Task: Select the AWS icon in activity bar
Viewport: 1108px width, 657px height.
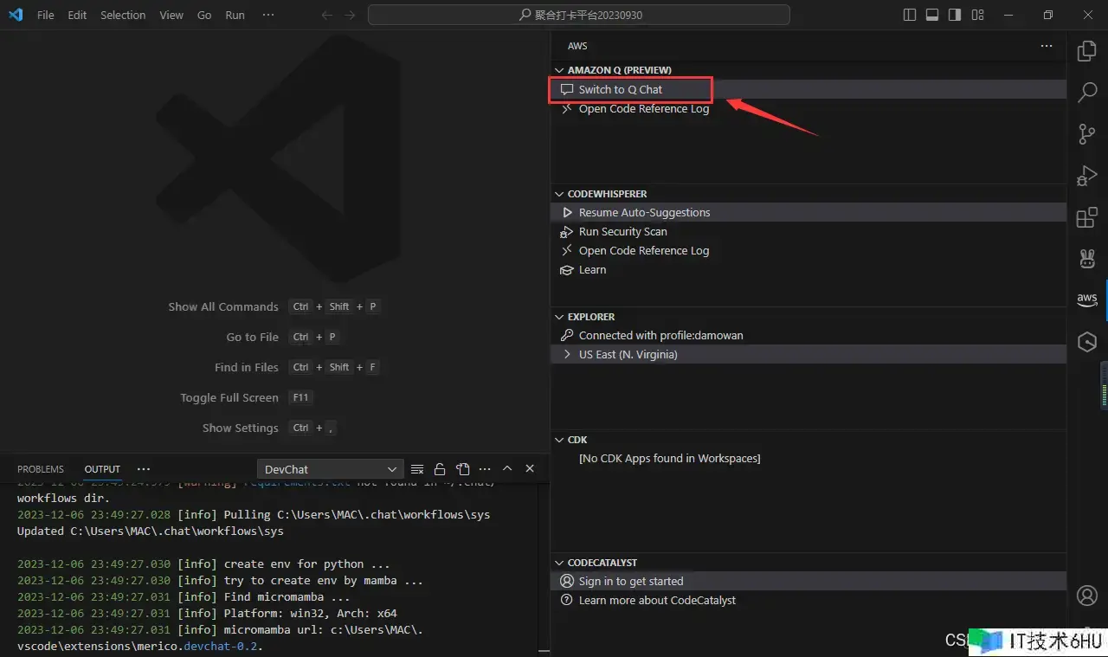Action: (x=1087, y=300)
